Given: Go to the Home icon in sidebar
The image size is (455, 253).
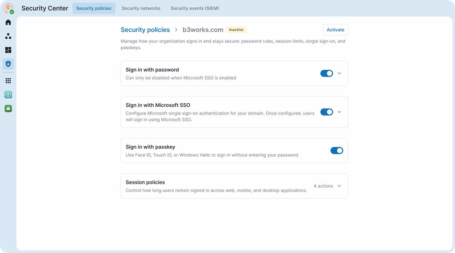Looking at the screenshot, I should [8, 22].
